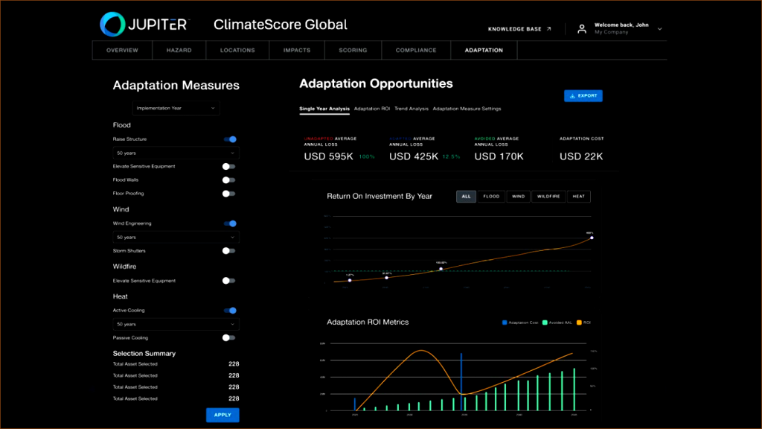Click the Return On Investment By Year title
The width and height of the screenshot is (762, 429).
pos(380,197)
